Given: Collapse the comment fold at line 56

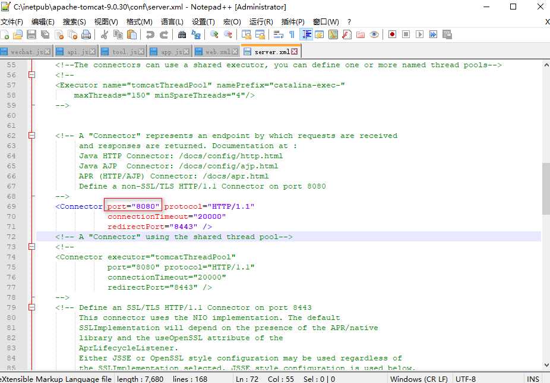Looking at the screenshot, I should pyautogui.click(x=32, y=75).
